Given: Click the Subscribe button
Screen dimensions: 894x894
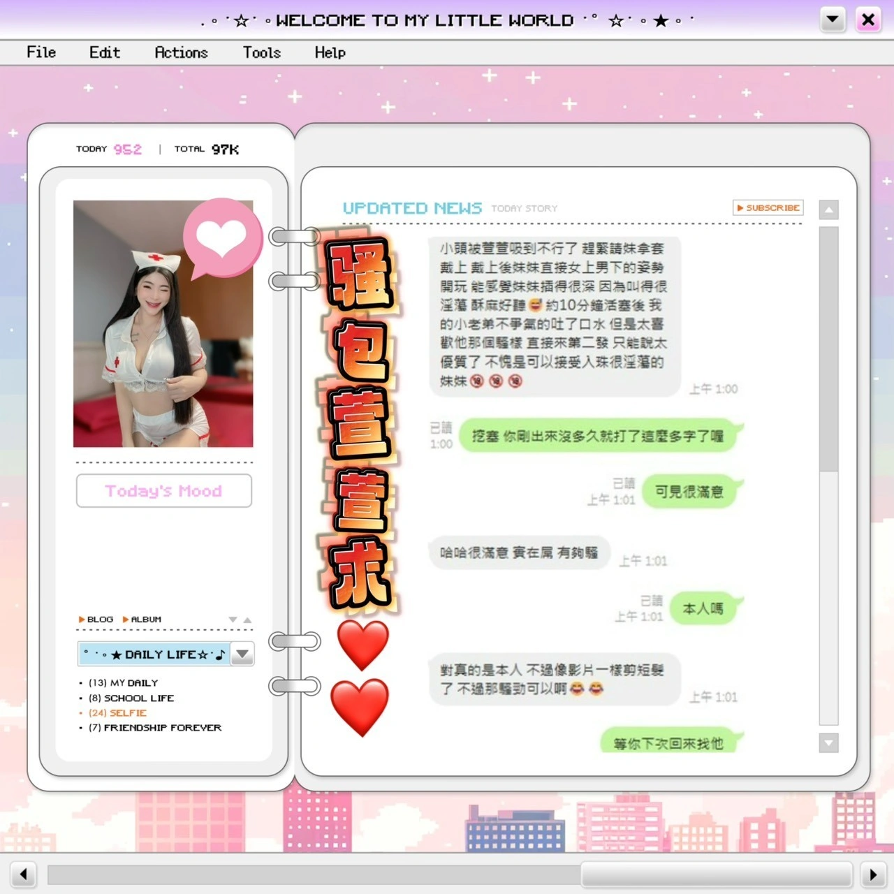Looking at the screenshot, I should click(768, 207).
